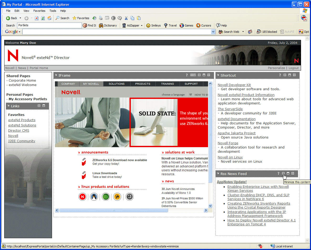311x250 pixels.
Task: Select the SOLUTIONS tab in Novell iframe
Action: [117, 84]
